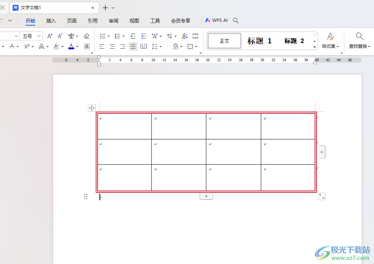Screen dimensions: 374x264
Task: Apply strikethrough text icon
Action: (x=12, y=46)
